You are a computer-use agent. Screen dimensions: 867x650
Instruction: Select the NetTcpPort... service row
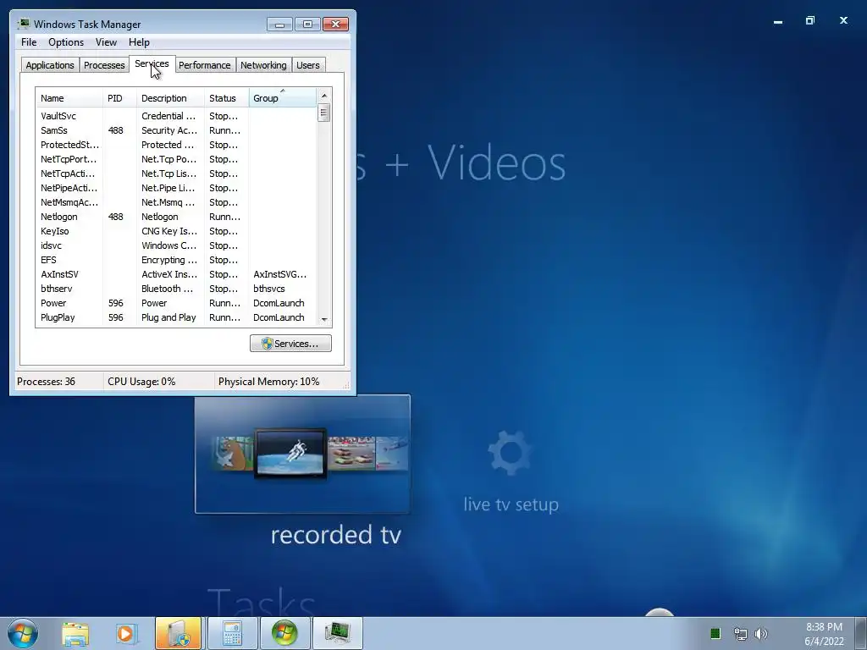tap(176, 159)
